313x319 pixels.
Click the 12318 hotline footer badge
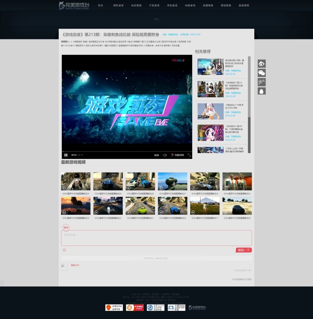pyautogui.click(x=156, y=308)
